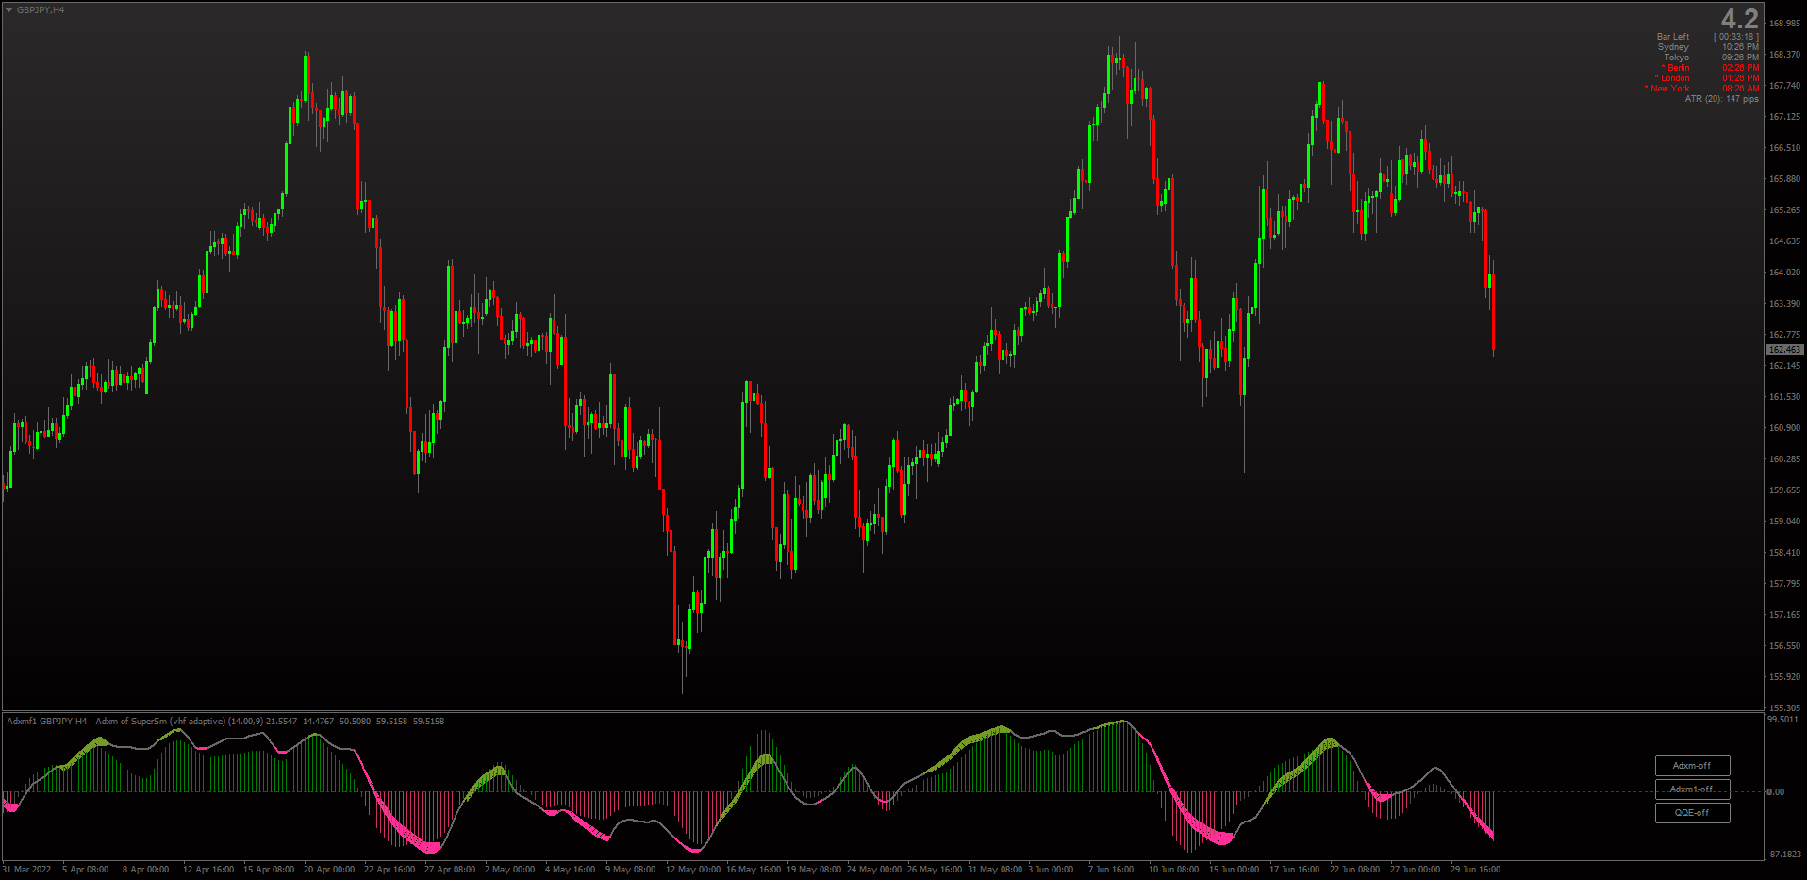Click the 165.265 price axis label

point(1784,210)
